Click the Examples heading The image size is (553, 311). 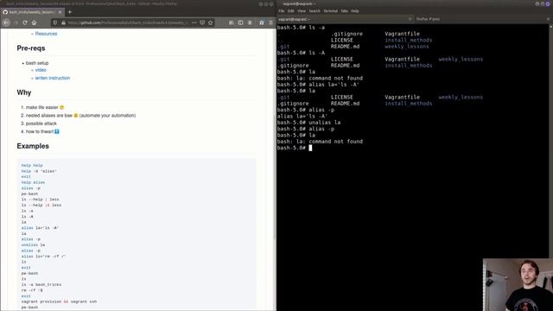(33, 146)
